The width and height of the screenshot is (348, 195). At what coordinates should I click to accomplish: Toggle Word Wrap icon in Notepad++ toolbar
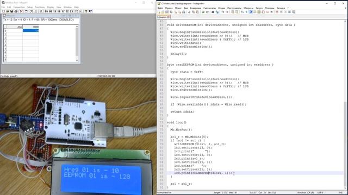[x=242, y=12]
